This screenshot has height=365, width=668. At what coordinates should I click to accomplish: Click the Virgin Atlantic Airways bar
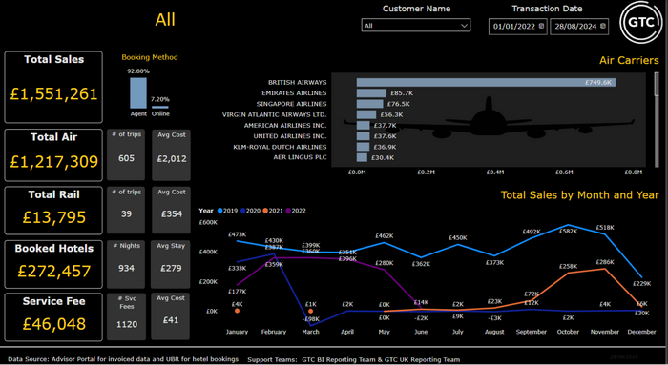(366, 115)
